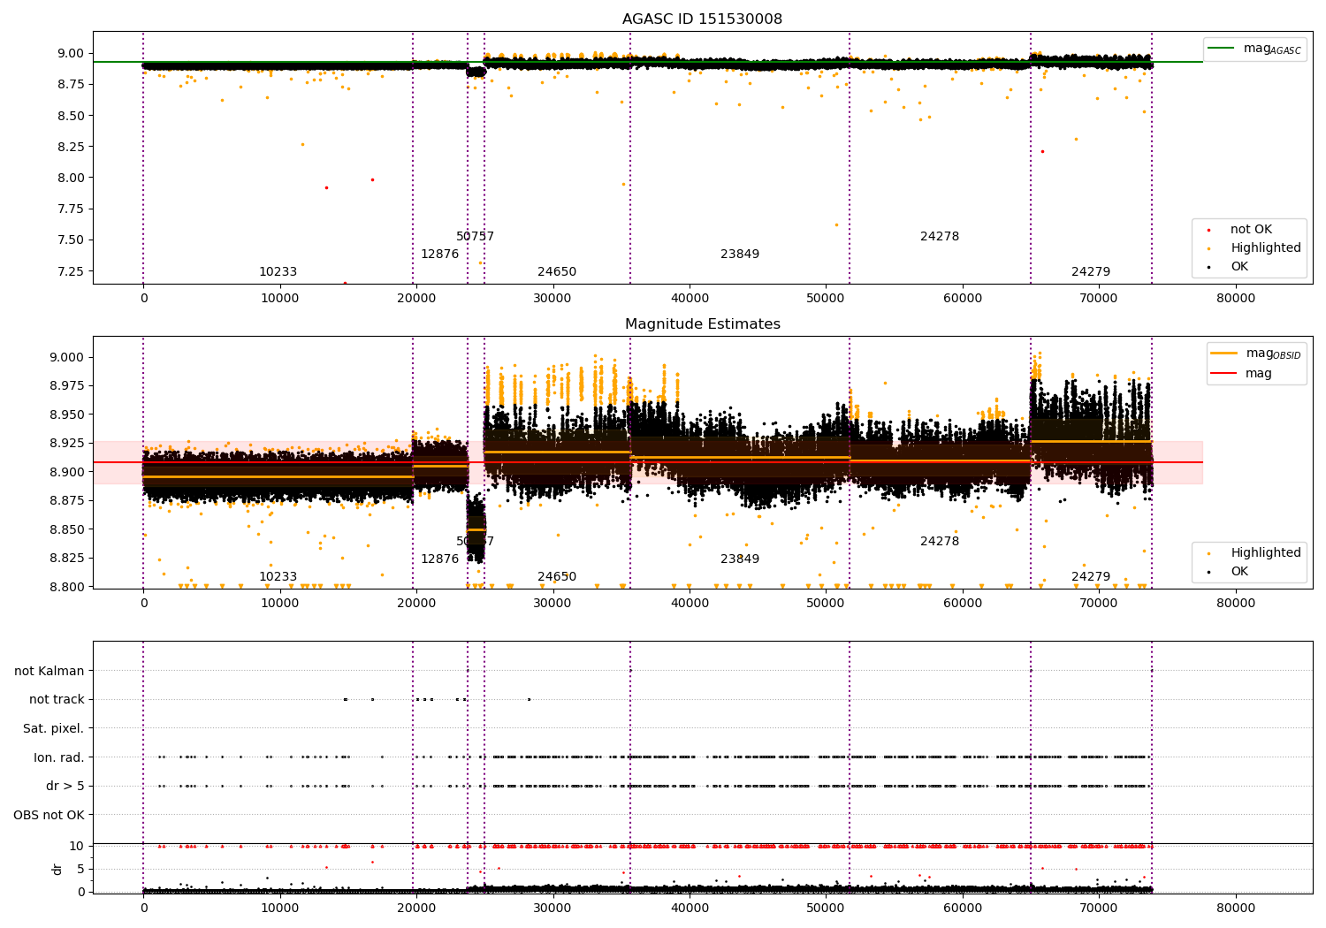Image resolution: width=1326 pixels, height=928 pixels.
Task: Click the red not-OK point in obsid 24279
Action: [1042, 152]
